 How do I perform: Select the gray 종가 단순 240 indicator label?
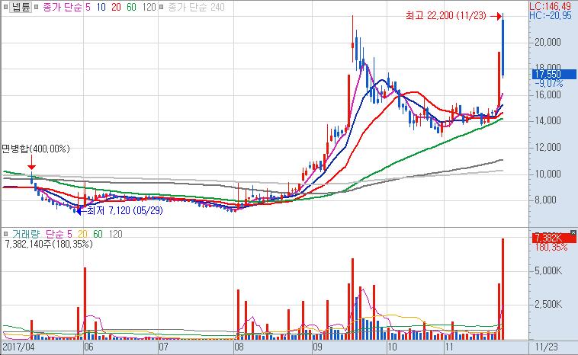pyautogui.click(x=196, y=7)
